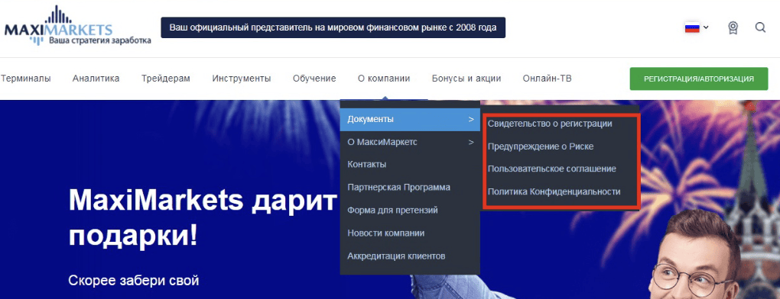Open Партнерская Программа
The image size is (780, 299).
point(398,188)
